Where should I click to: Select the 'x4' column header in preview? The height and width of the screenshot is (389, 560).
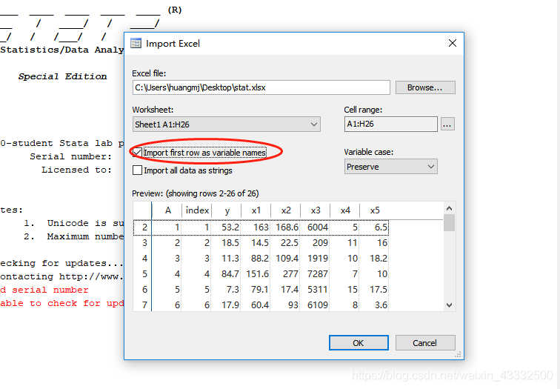point(345,210)
